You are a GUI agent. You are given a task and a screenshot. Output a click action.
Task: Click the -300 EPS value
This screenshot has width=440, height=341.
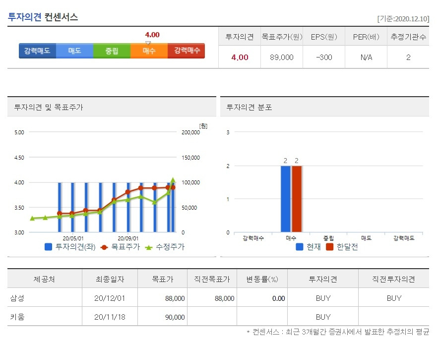[x=324, y=57]
